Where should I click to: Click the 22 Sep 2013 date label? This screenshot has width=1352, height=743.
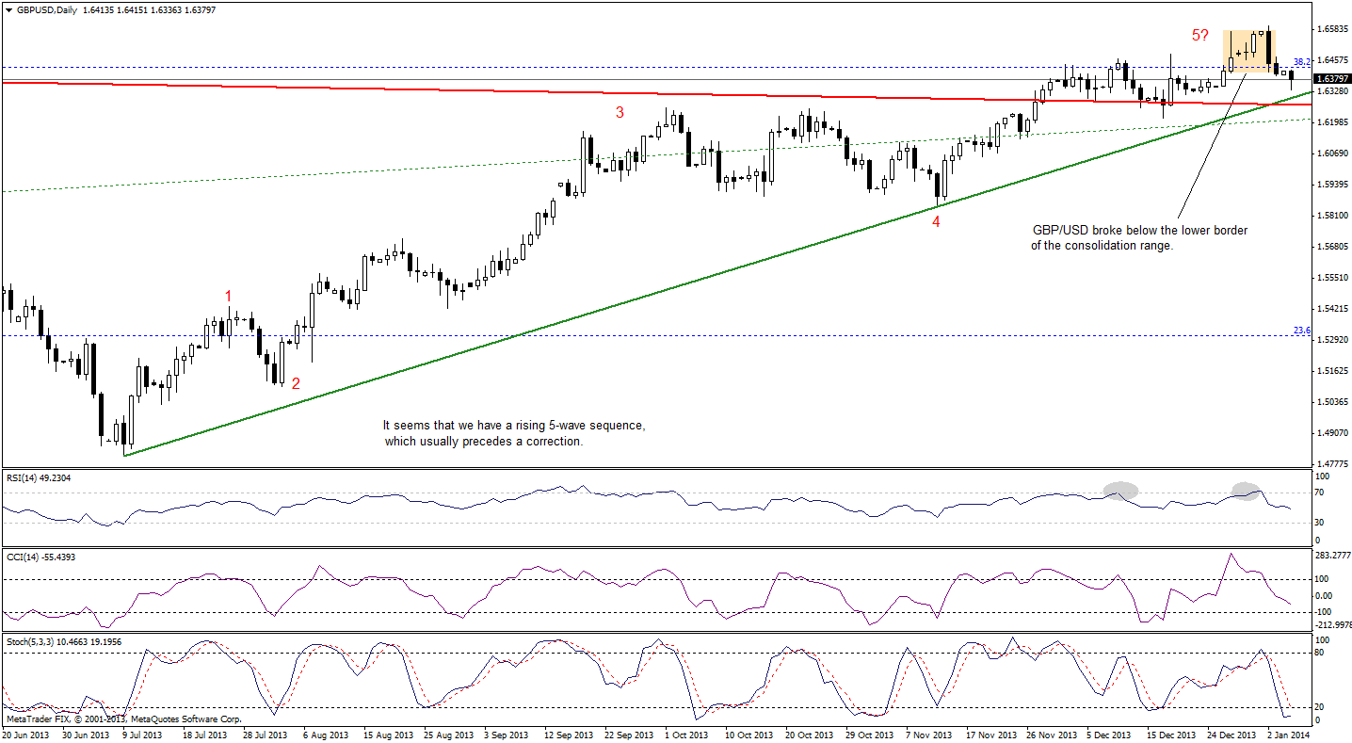629,735
